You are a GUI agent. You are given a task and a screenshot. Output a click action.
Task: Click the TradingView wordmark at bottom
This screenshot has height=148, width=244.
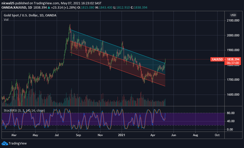[x=18, y=143]
